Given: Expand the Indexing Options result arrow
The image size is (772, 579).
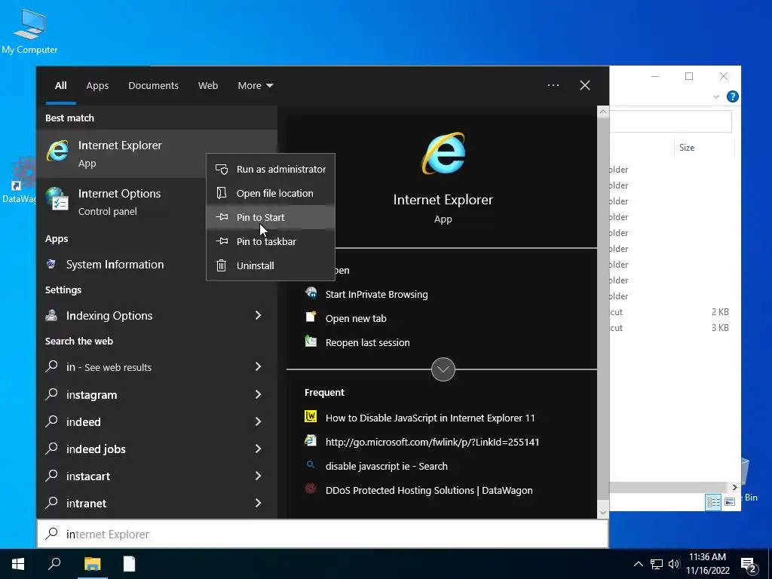Looking at the screenshot, I should [258, 316].
